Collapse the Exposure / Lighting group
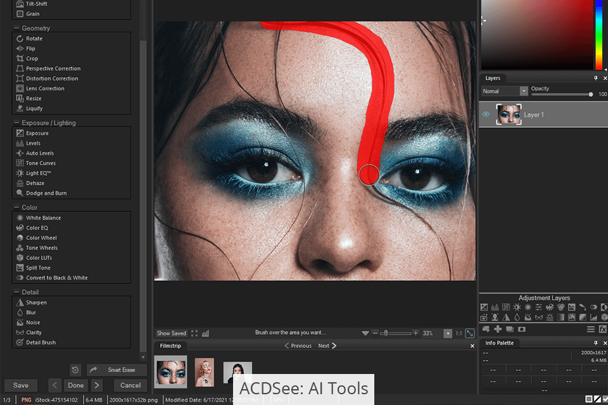The height and width of the screenshot is (405, 608). click(x=16, y=123)
